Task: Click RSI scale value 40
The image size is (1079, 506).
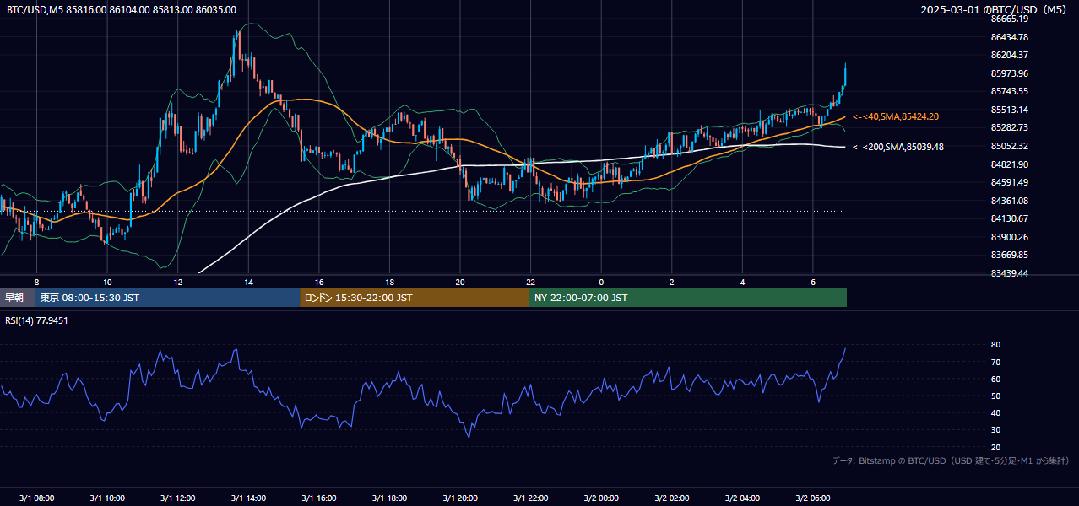Action: click(x=995, y=412)
